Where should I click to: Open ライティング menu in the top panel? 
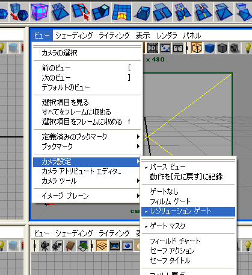tap(114, 36)
